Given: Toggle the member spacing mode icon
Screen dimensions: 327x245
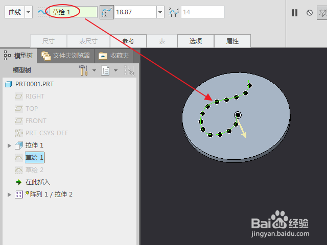Looking at the screenshot, I should pos(107,12).
